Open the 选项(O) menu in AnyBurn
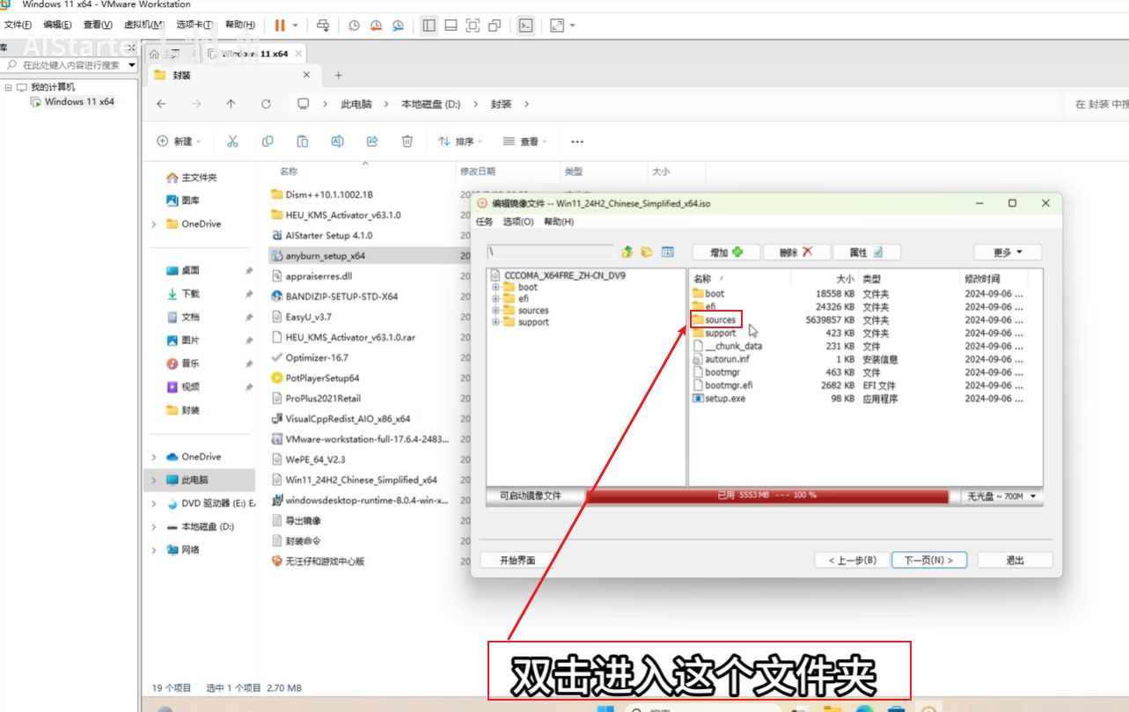 pos(517,222)
